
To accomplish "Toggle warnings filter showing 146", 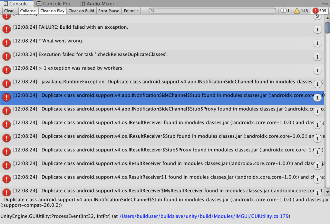I will pyautogui.click(x=301, y=11).
